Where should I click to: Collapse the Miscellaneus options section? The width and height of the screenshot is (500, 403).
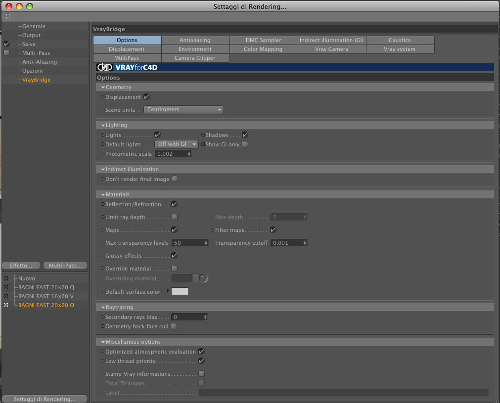point(103,342)
